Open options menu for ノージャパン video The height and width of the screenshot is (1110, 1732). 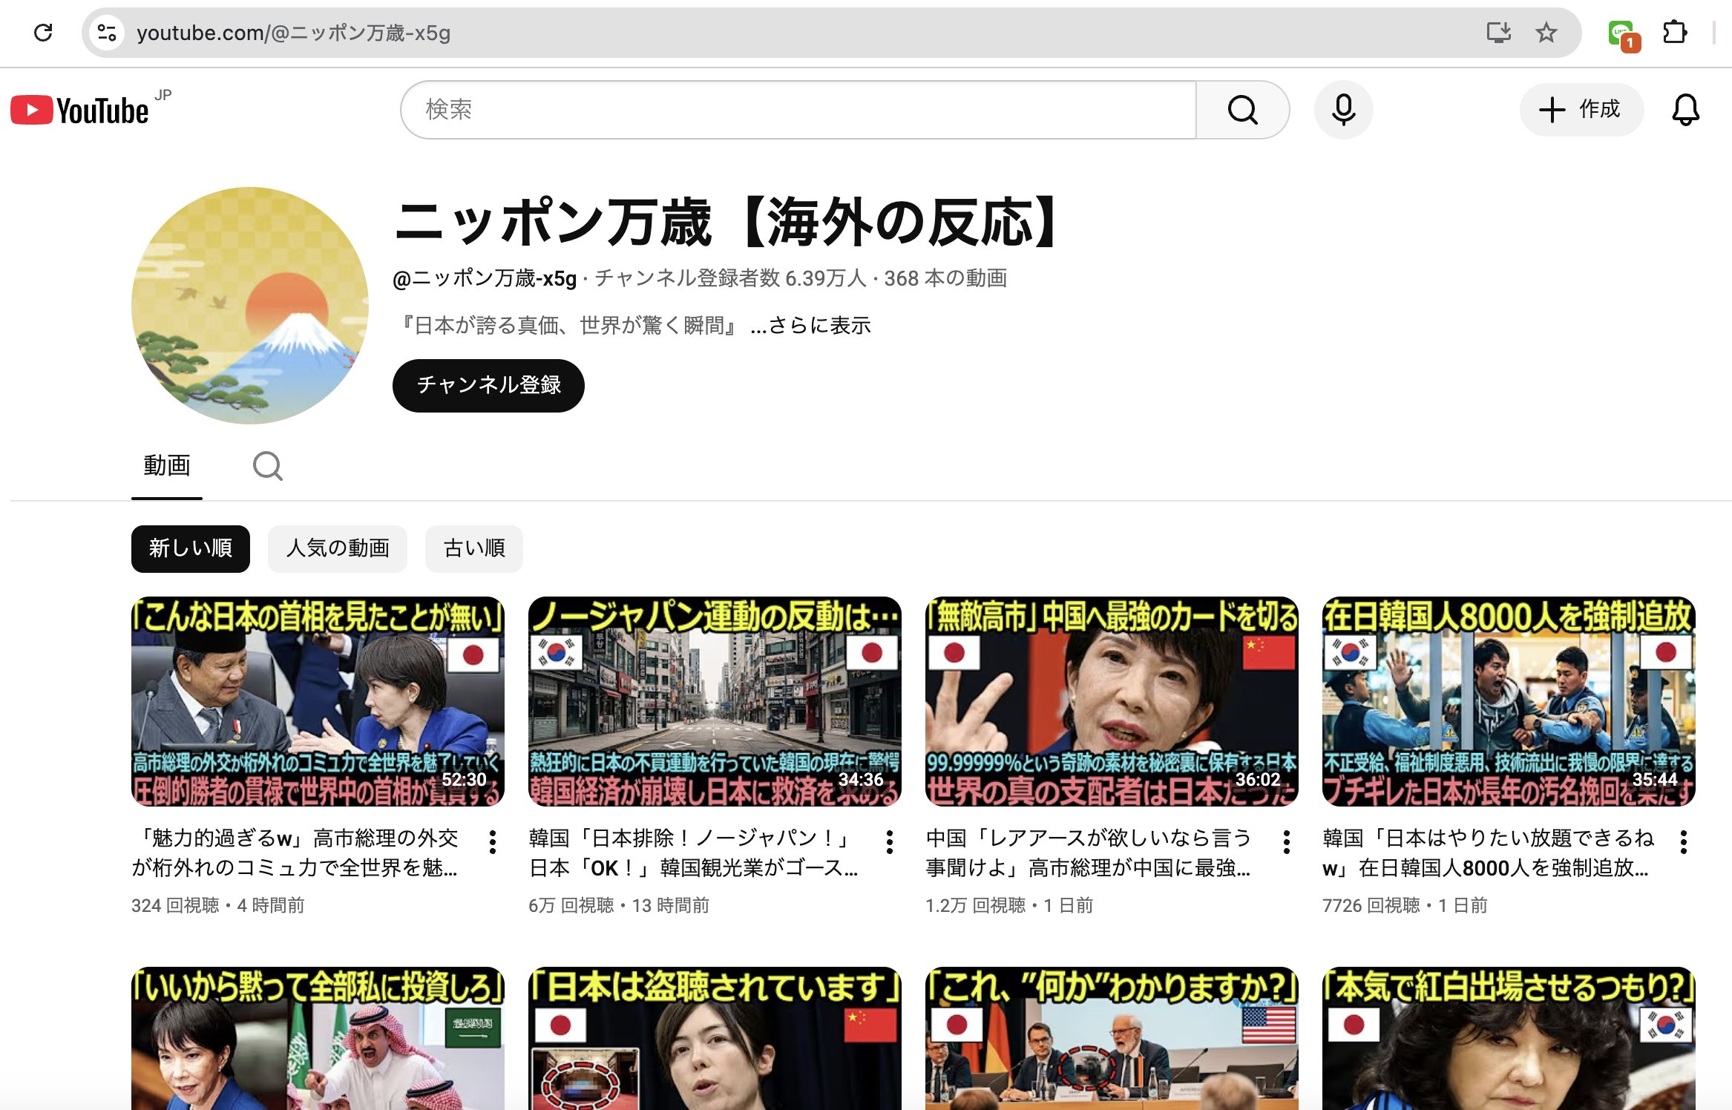890,841
